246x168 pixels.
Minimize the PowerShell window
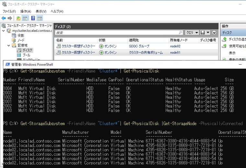[x=240, y=64]
